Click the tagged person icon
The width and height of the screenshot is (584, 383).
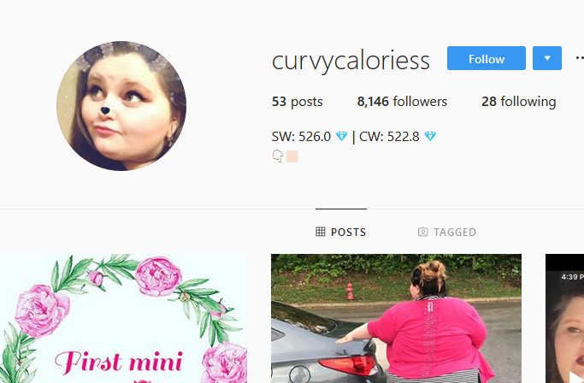point(422,232)
